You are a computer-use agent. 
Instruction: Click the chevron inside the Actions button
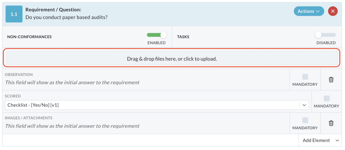pyautogui.click(x=317, y=11)
